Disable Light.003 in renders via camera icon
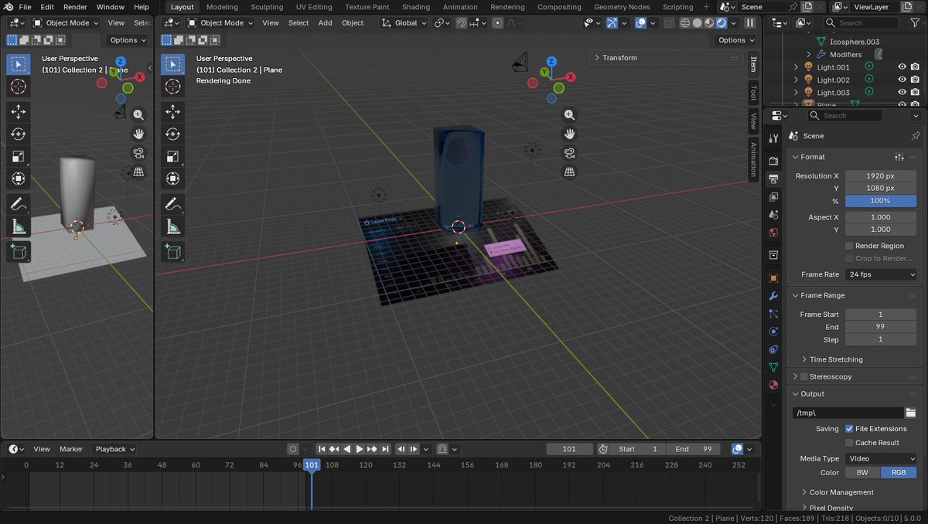Image resolution: width=928 pixels, height=524 pixels. point(915,92)
